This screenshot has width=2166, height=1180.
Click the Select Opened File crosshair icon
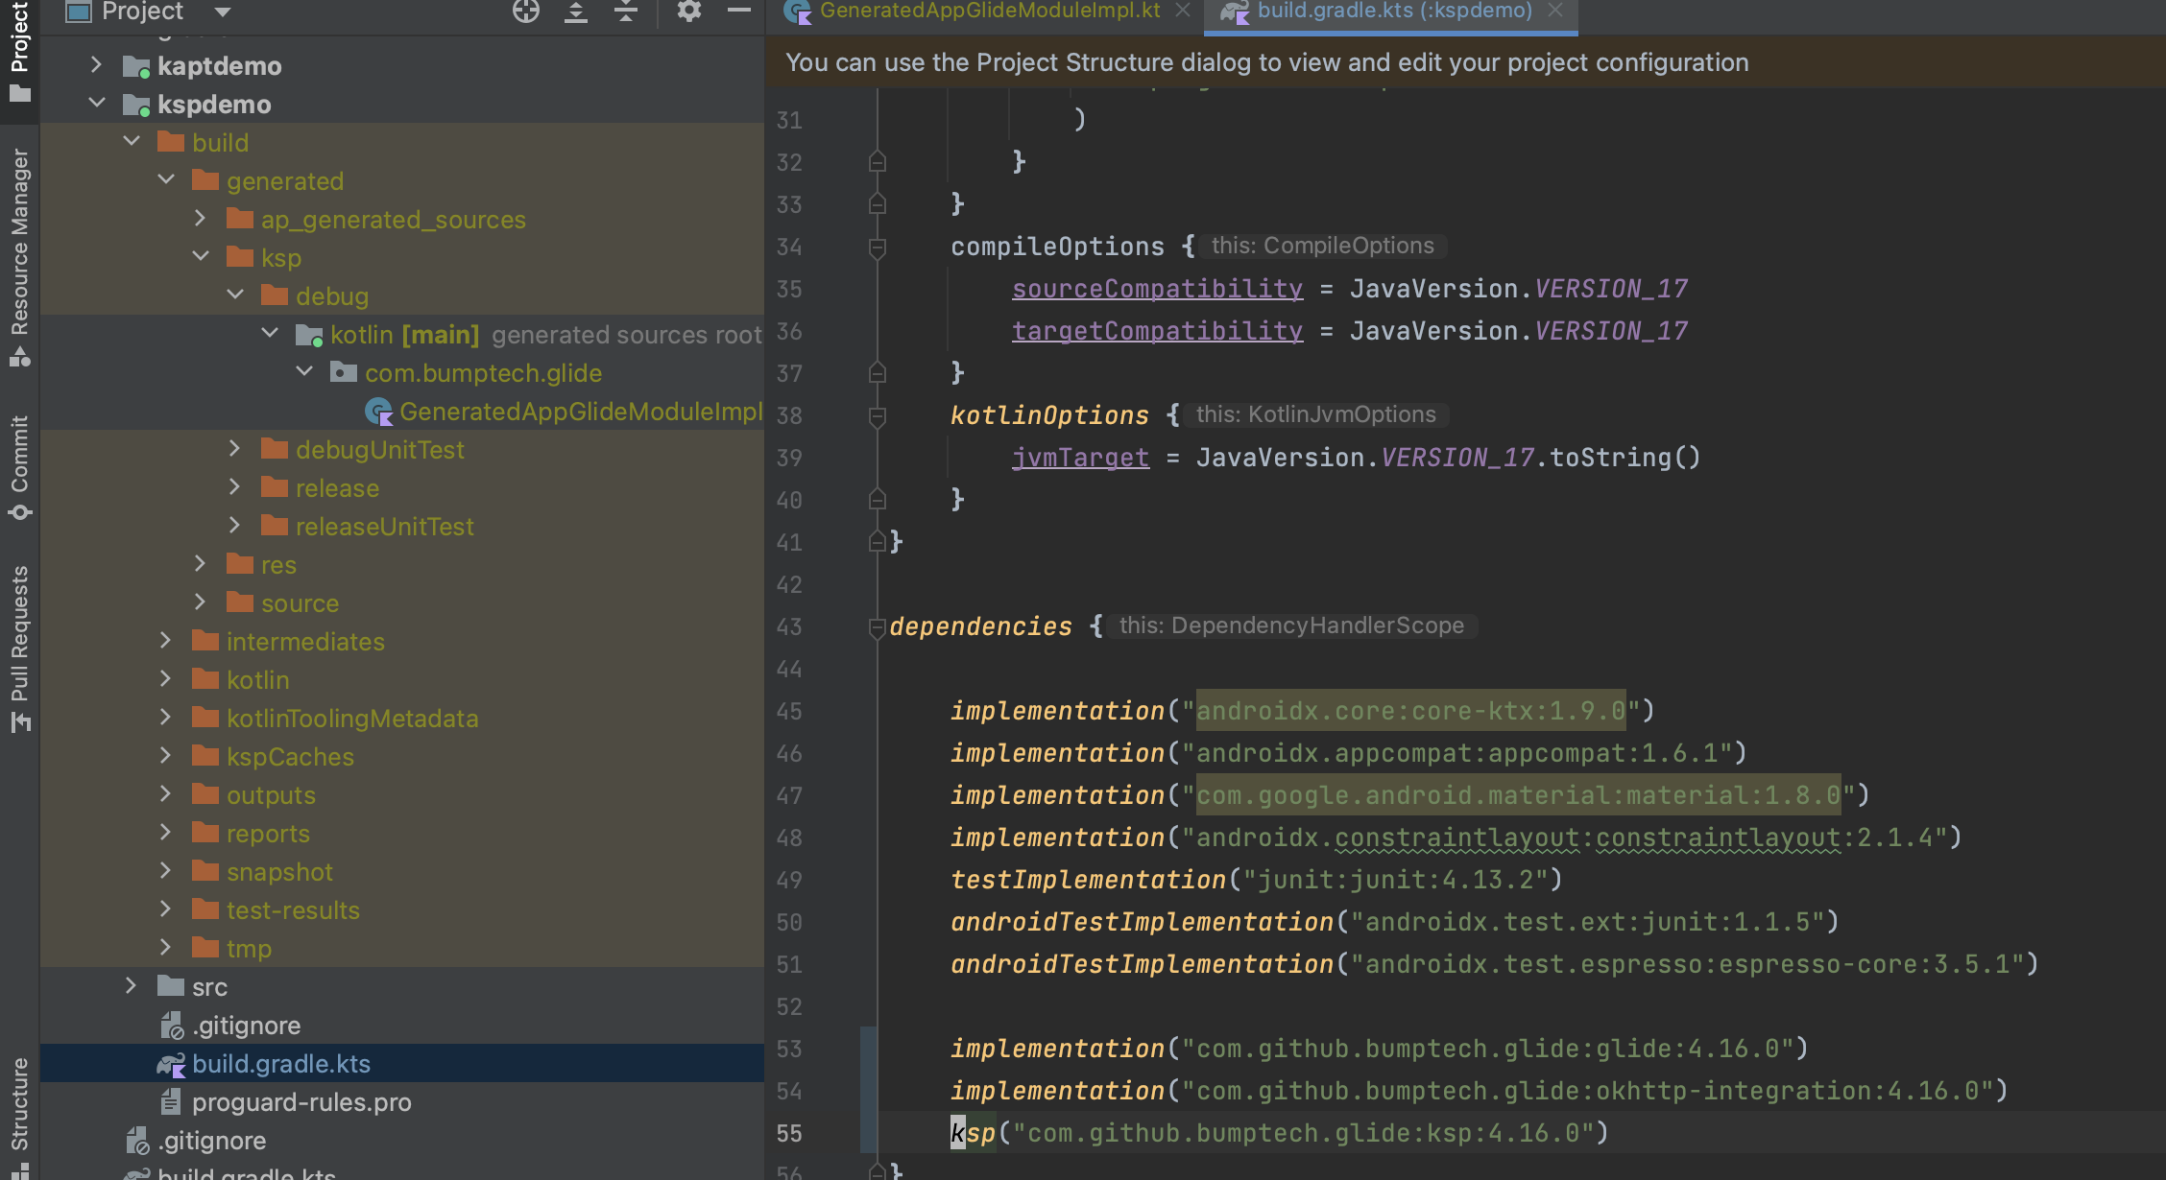(x=525, y=13)
